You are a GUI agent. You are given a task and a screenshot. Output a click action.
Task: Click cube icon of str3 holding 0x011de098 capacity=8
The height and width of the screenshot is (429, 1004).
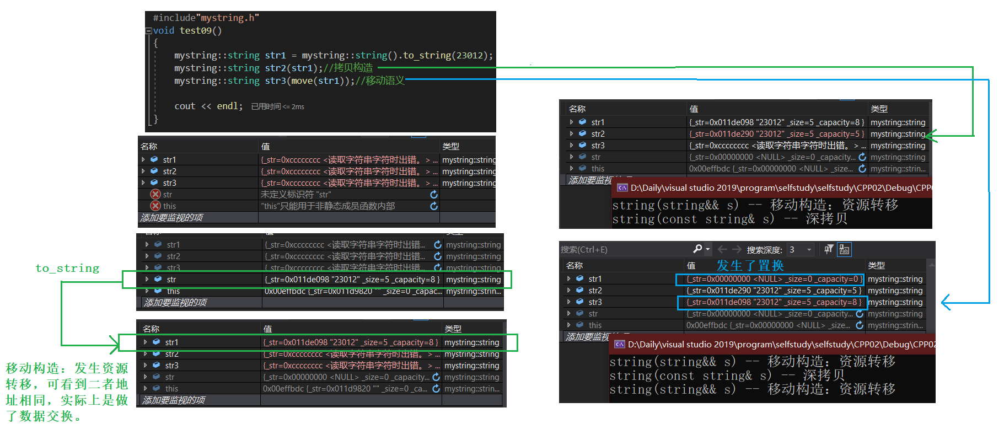tap(579, 302)
